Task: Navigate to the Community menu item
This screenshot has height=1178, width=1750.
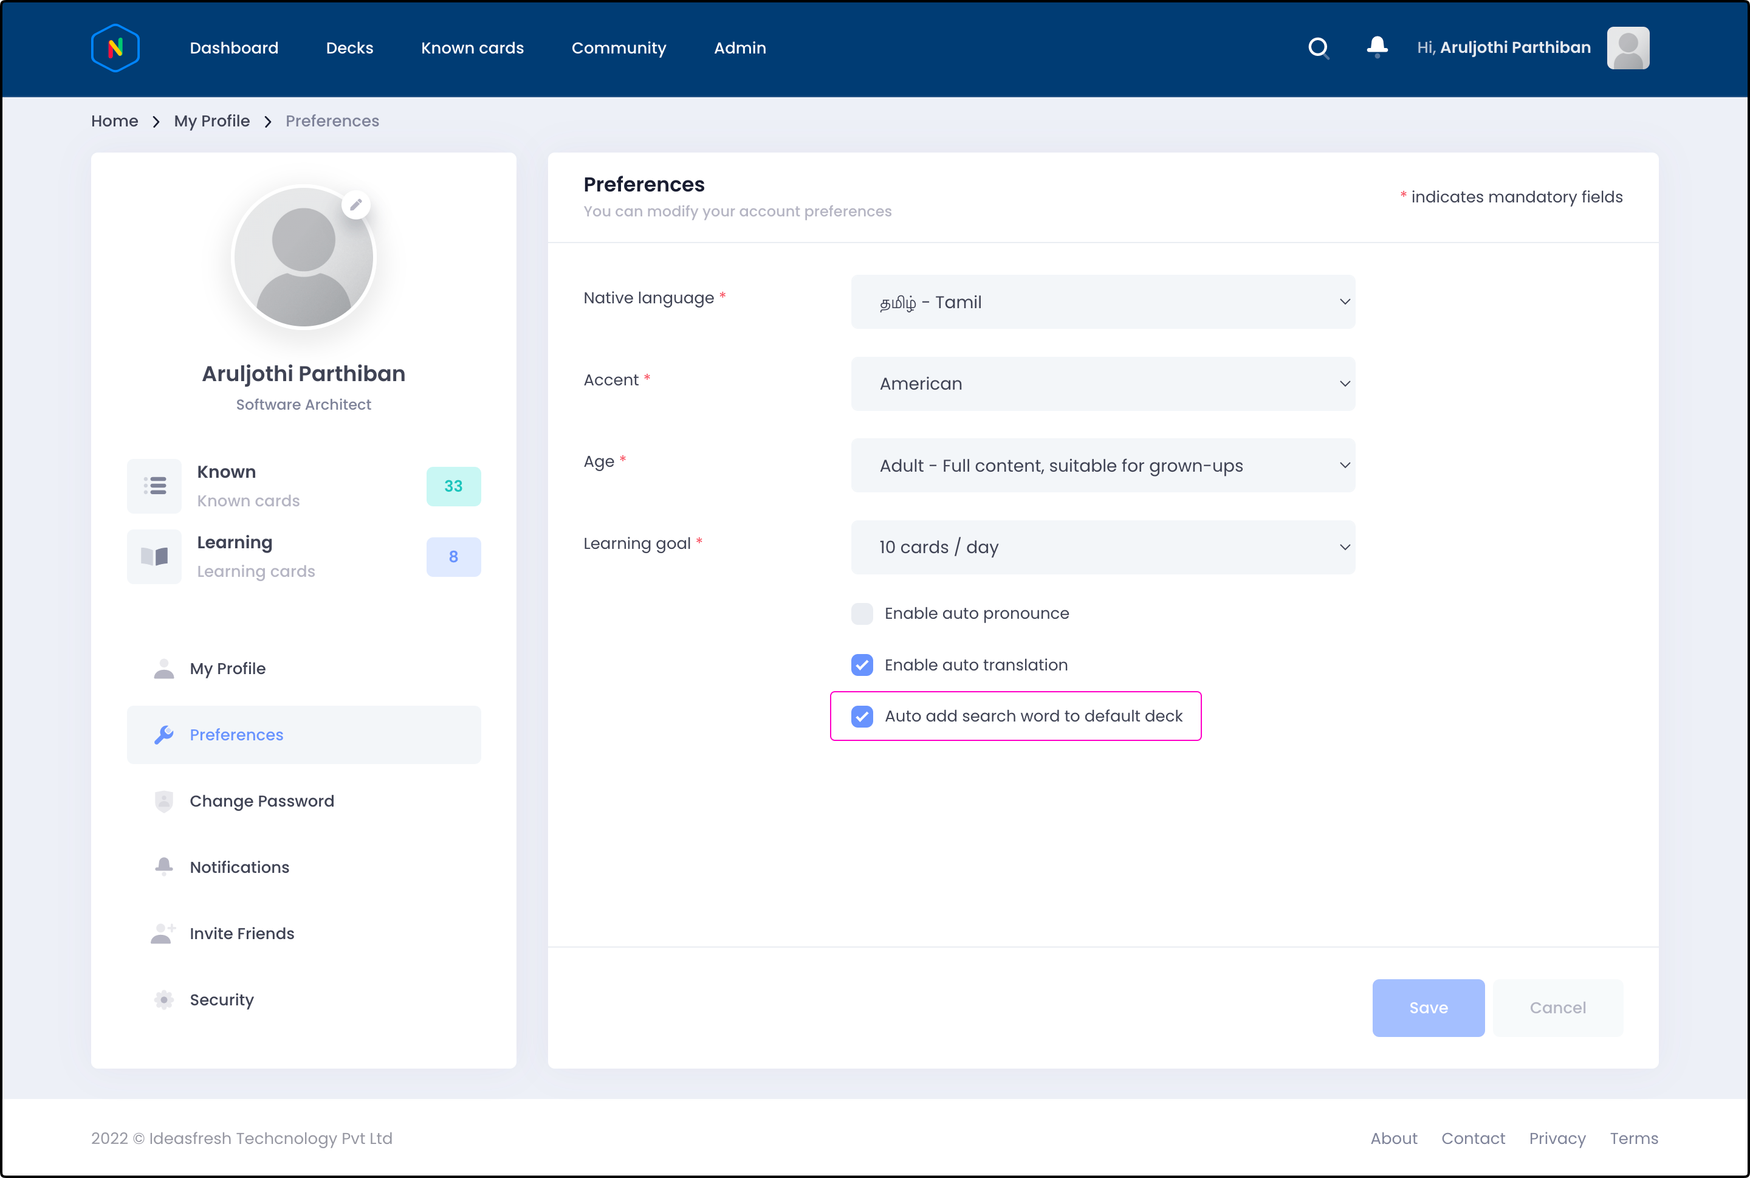Action: click(x=619, y=47)
